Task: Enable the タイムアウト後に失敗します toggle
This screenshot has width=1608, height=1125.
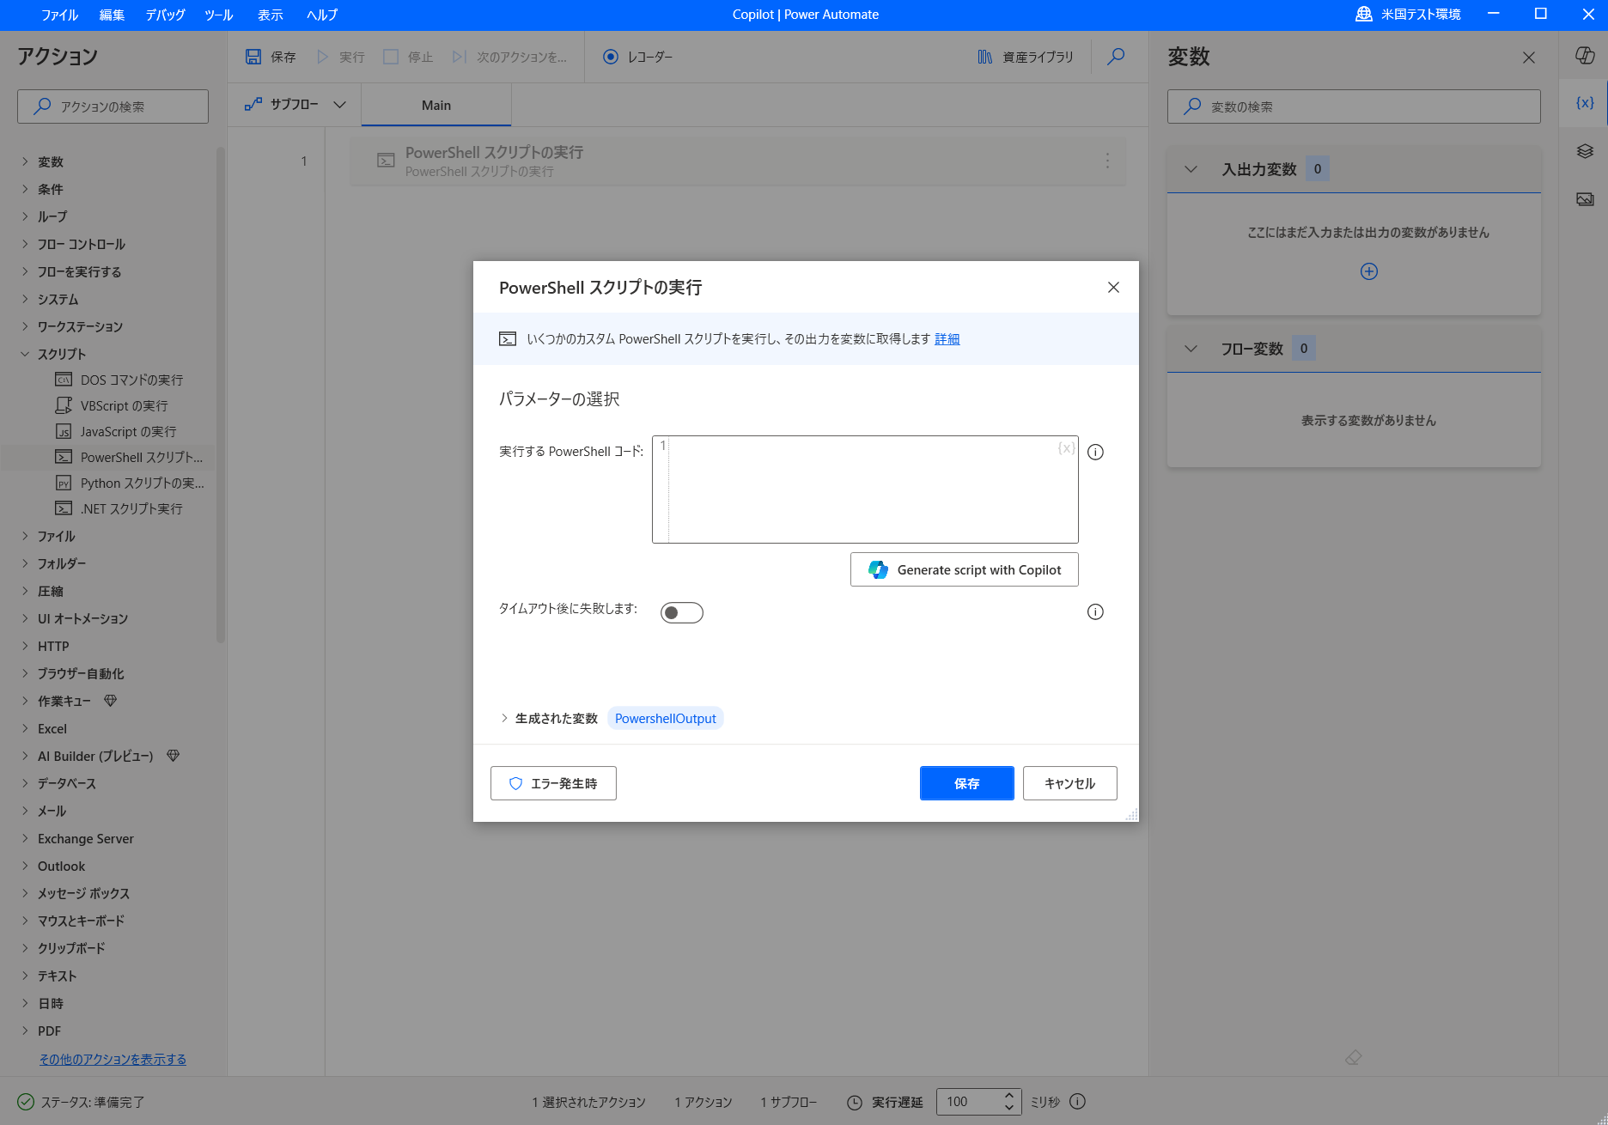Action: [x=681, y=612]
